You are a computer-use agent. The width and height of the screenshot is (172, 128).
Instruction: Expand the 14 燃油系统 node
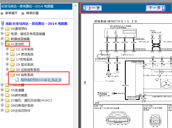click(x=7, y=54)
